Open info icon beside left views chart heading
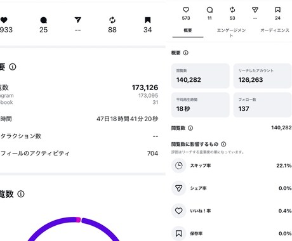 point(21,194)
